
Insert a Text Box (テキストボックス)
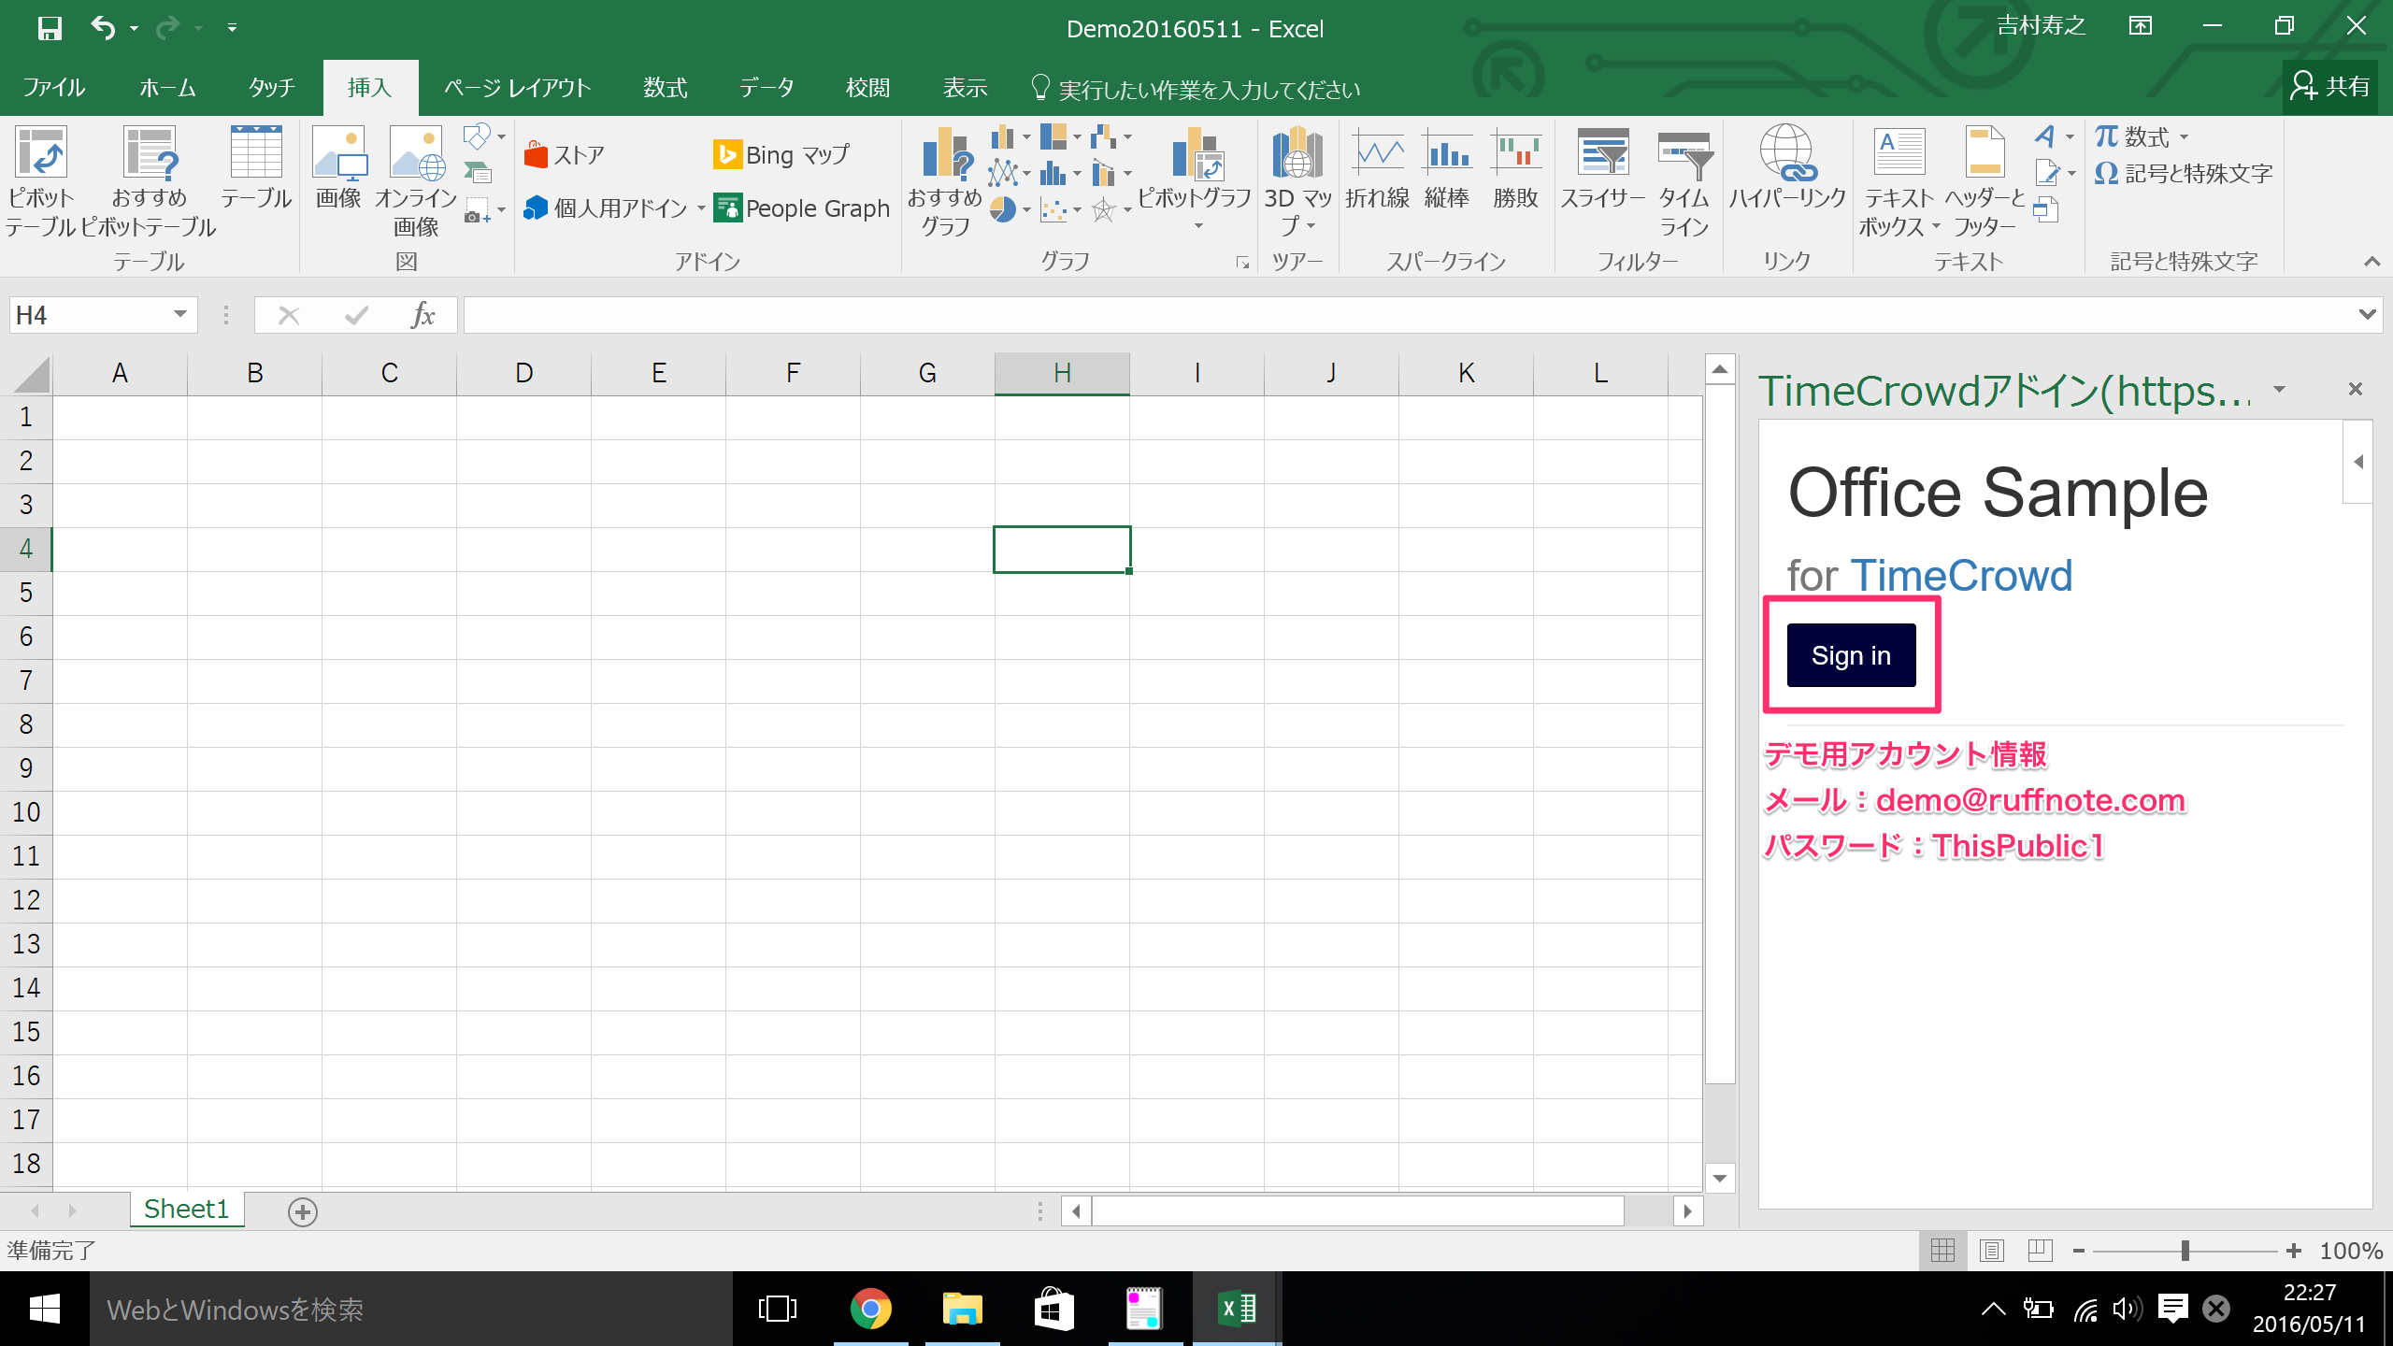click(x=1899, y=182)
